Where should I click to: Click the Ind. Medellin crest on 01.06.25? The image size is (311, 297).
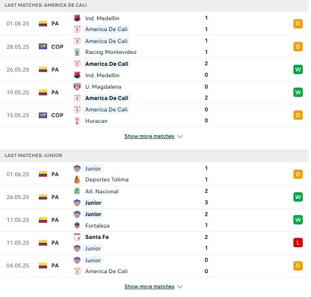[77, 18]
